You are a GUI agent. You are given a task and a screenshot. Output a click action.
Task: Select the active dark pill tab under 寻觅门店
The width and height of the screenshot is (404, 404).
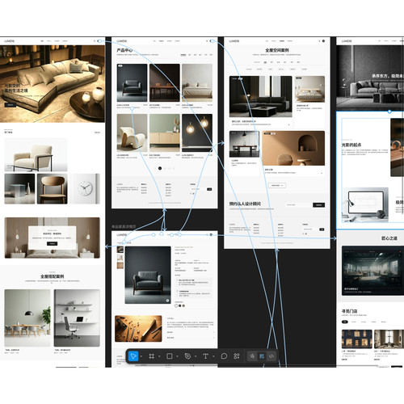pyautogui.click(x=345, y=322)
